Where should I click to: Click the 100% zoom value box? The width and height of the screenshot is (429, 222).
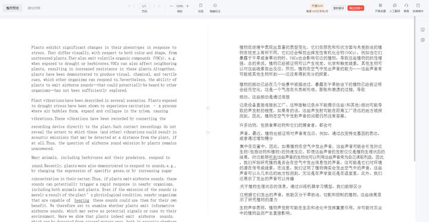(x=179, y=6)
